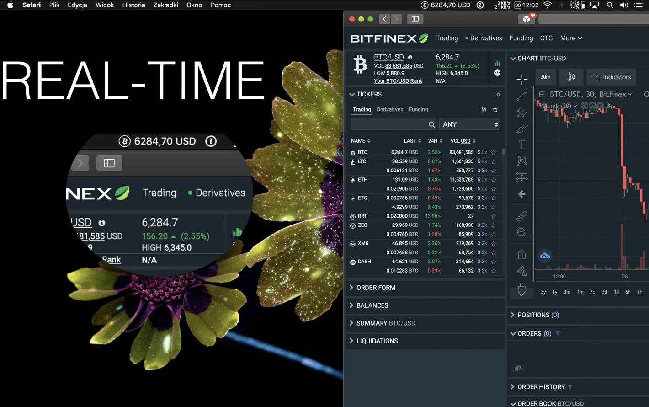Screen dimensions: 649x407
Task: Open the BTC/USD, 30, Bitfinex symbol dropdown
Action: click(590, 95)
